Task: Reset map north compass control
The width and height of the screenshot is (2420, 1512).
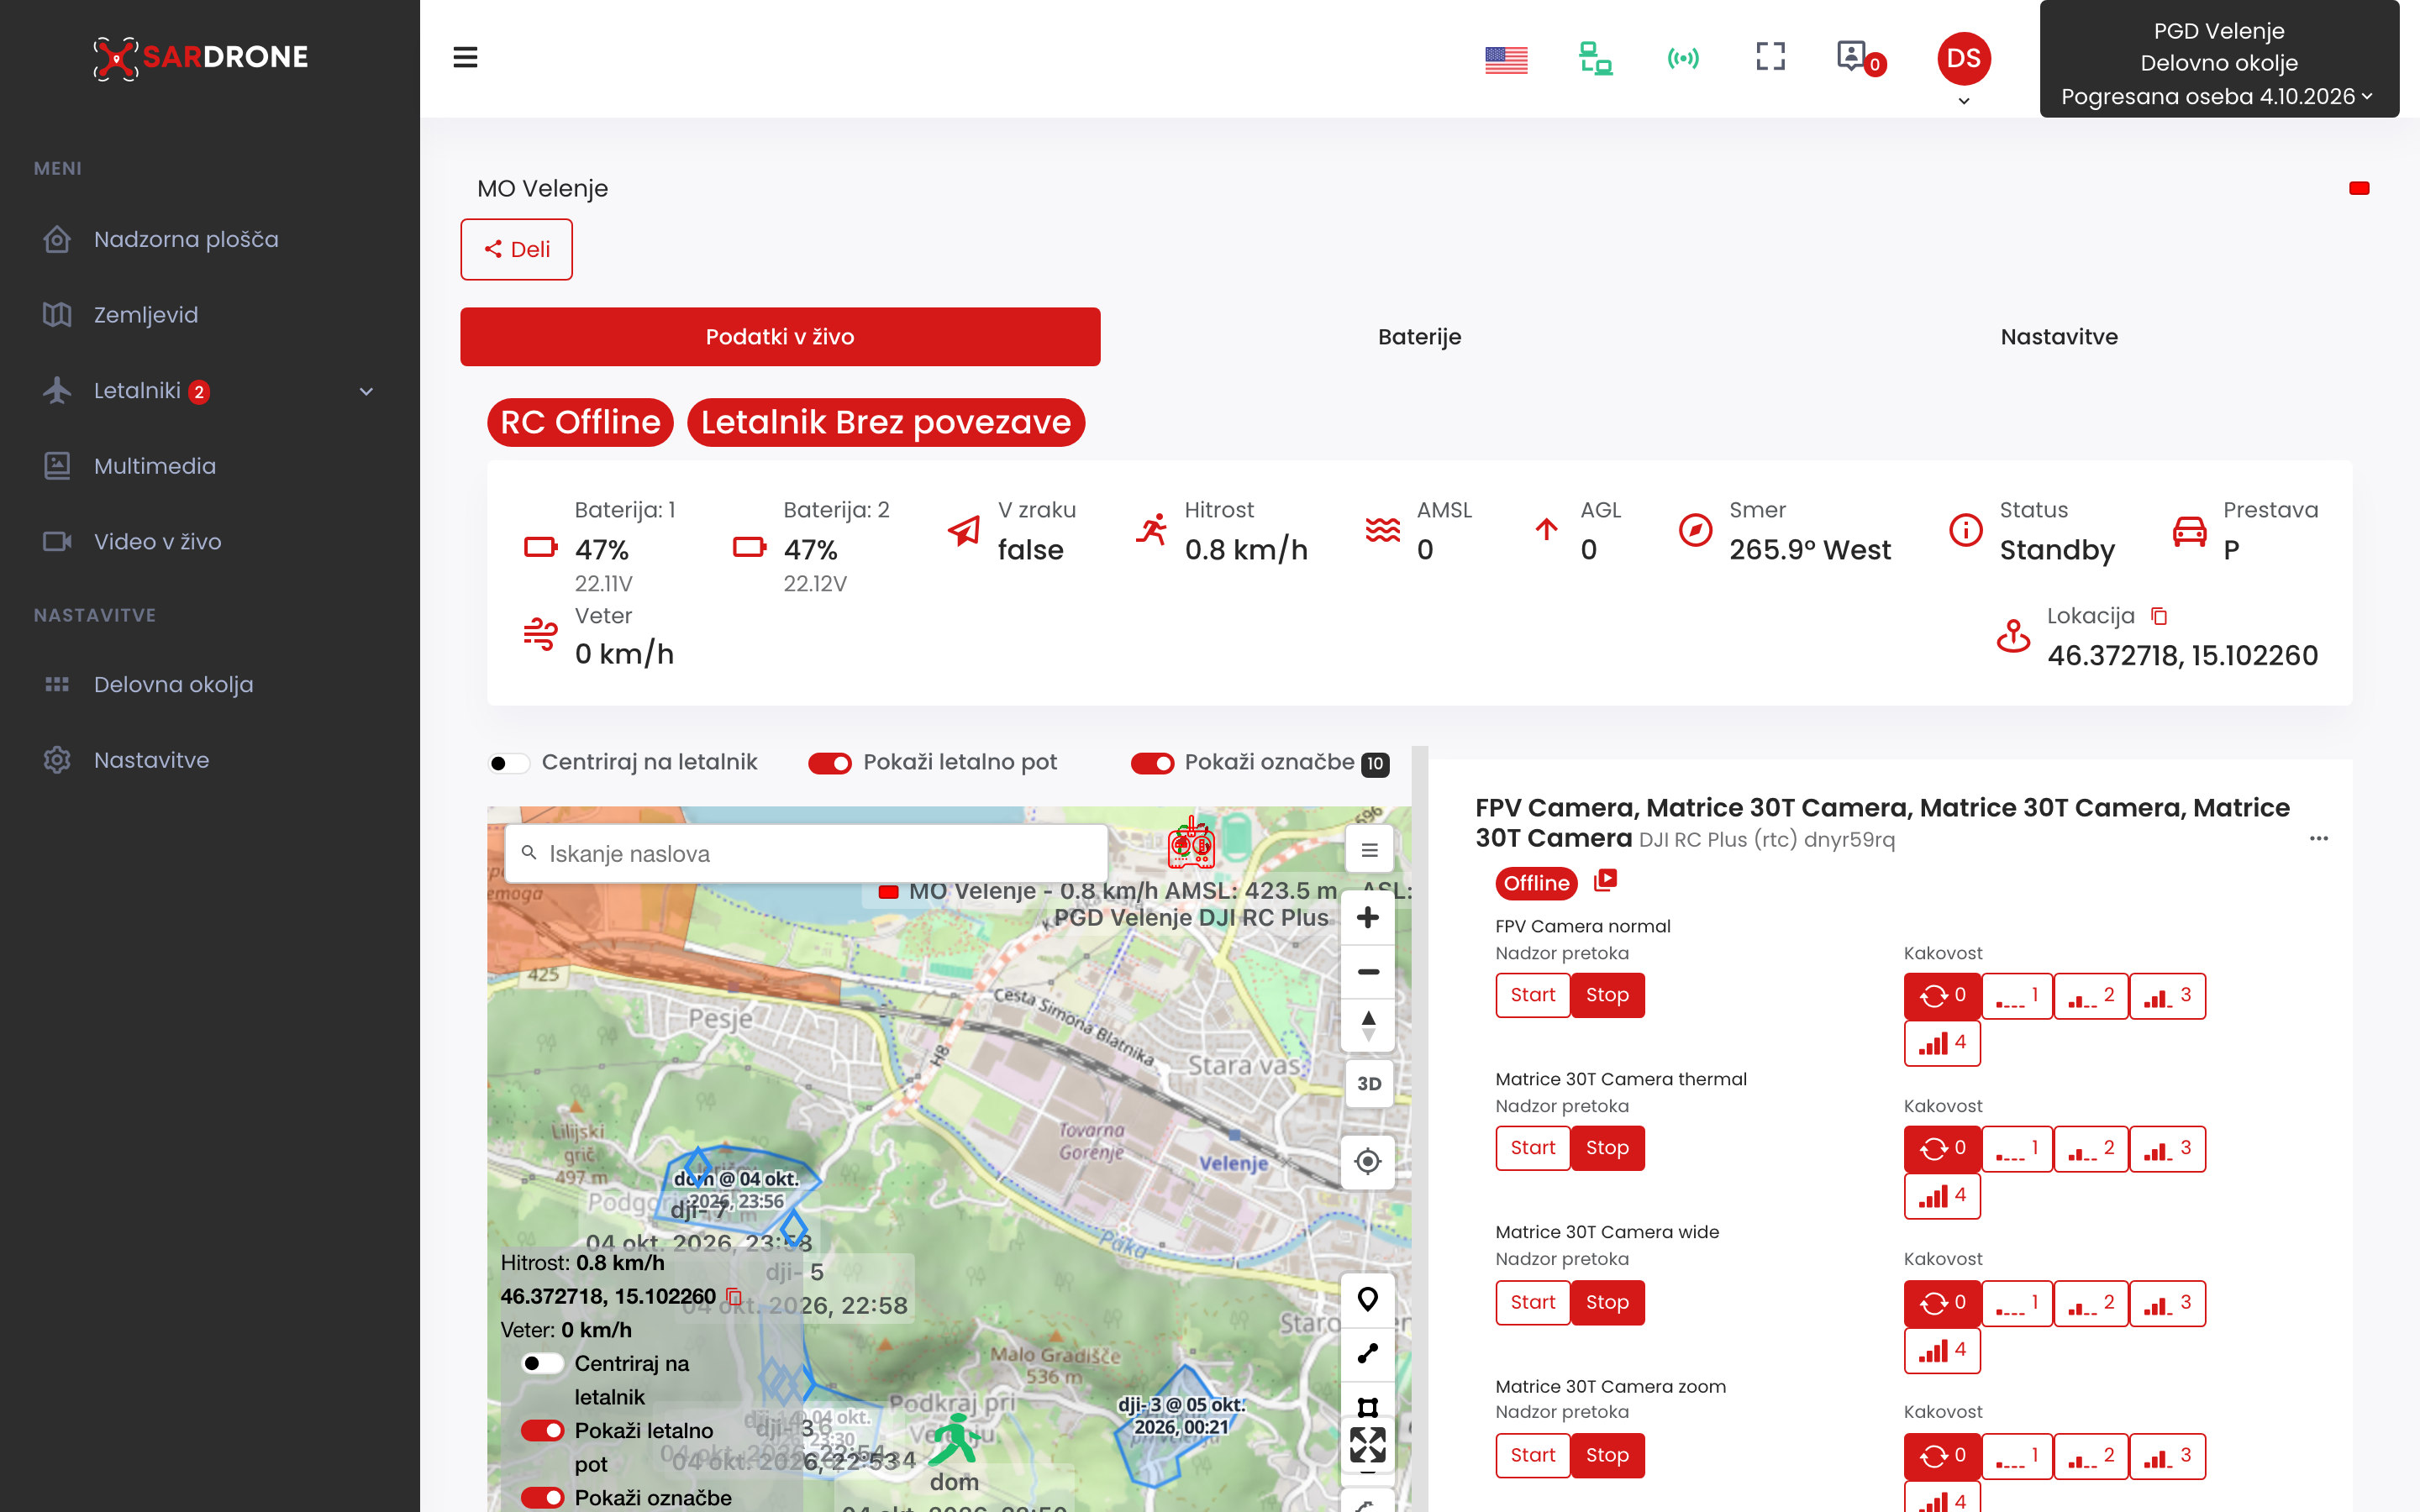Action: pyautogui.click(x=1368, y=1025)
